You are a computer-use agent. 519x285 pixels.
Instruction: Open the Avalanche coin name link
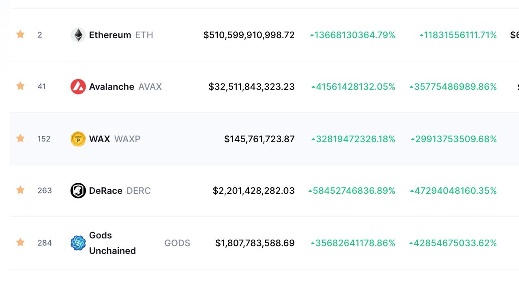112,87
